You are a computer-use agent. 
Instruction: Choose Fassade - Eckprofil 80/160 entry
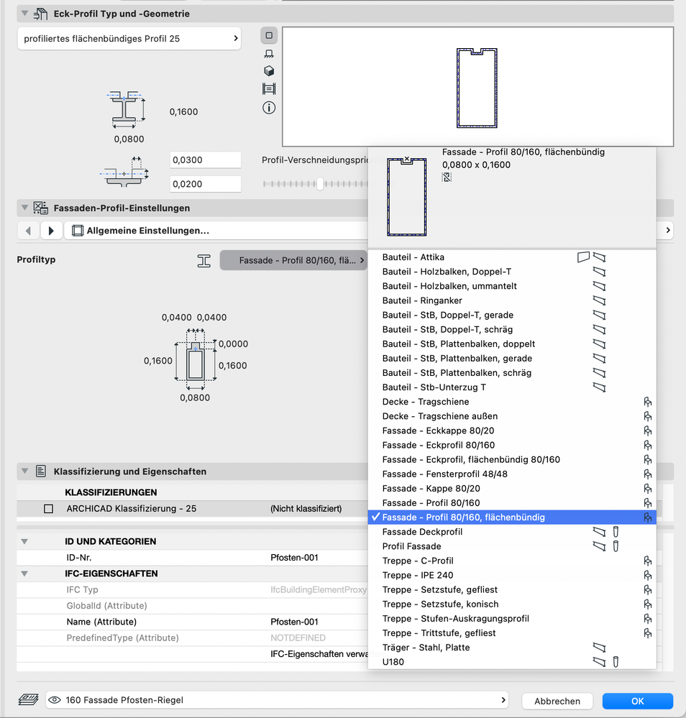(512, 445)
